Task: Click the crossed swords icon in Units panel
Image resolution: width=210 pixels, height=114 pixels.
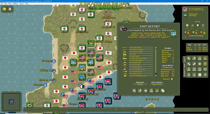Action: (205, 59)
